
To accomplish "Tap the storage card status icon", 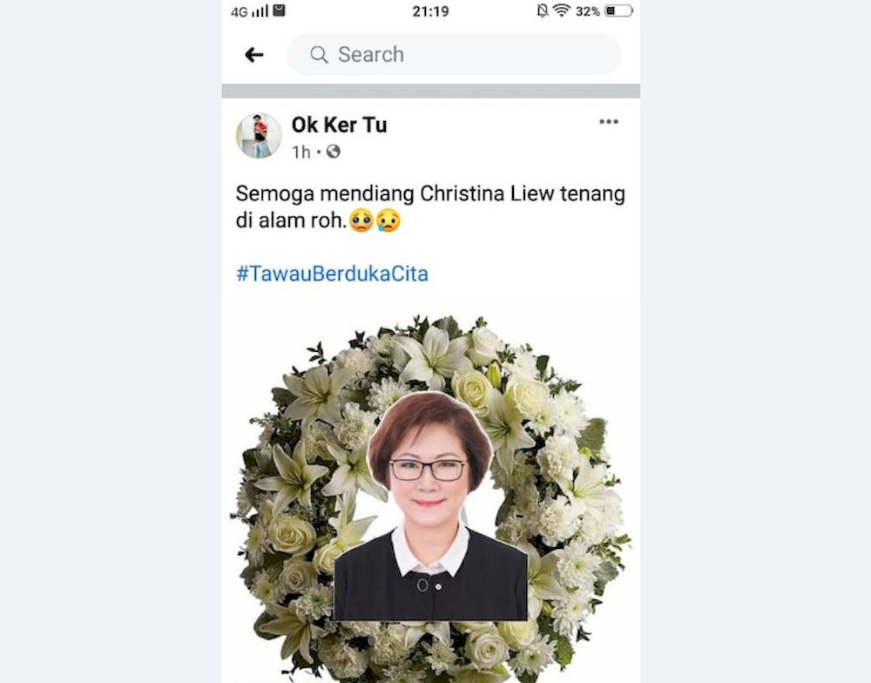I will tap(279, 10).
